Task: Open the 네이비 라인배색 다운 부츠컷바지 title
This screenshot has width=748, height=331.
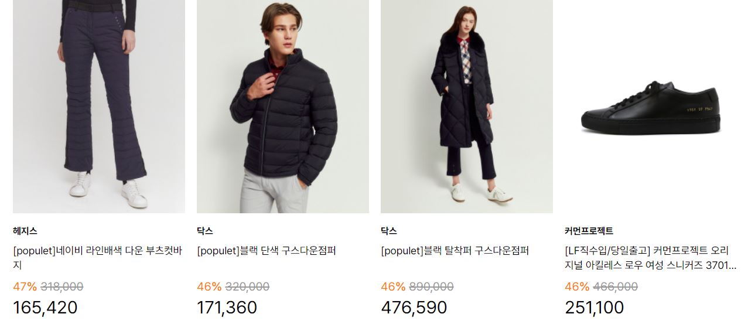Action: (97, 258)
